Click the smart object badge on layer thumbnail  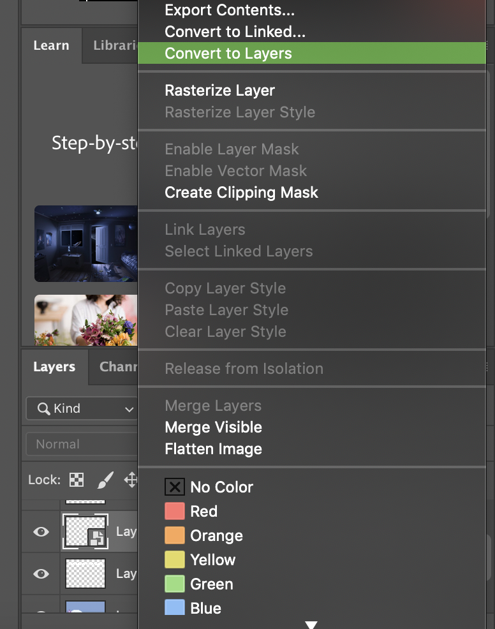tap(97, 538)
